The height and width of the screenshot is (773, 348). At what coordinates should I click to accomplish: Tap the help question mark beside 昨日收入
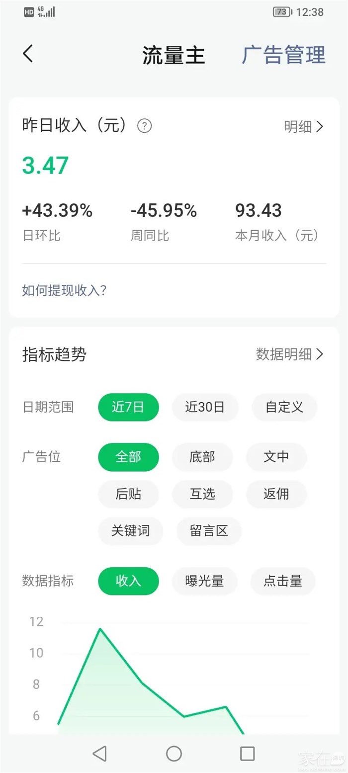coord(144,126)
